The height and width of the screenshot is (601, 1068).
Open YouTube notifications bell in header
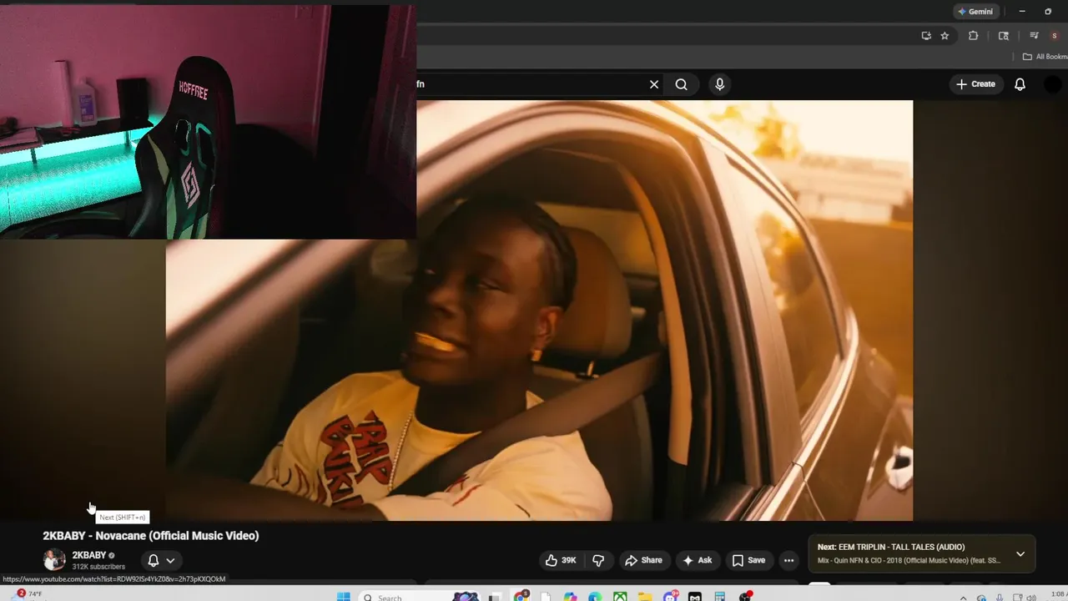tap(1020, 84)
